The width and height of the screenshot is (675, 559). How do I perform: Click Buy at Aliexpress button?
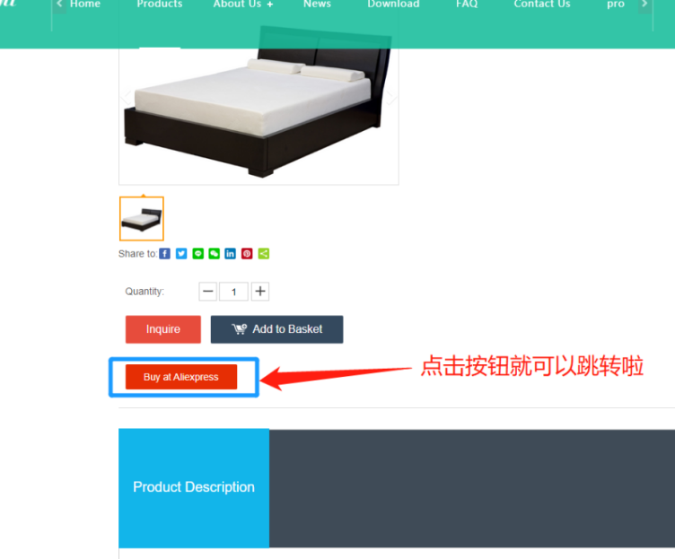pyautogui.click(x=181, y=377)
